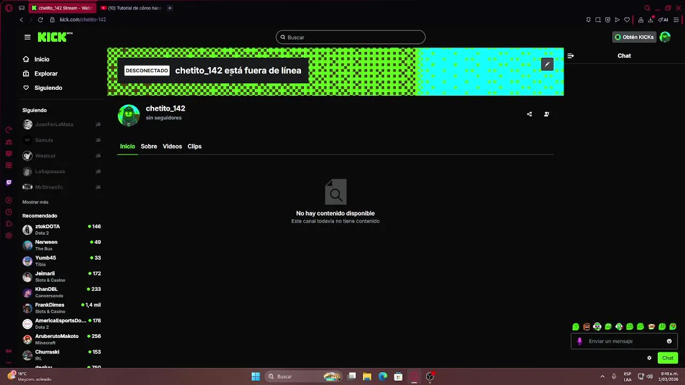Click the Kick search field
The width and height of the screenshot is (685, 385).
tap(351, 37)
